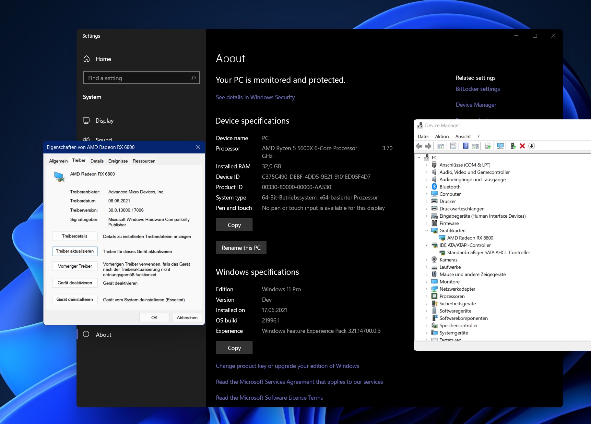Open the Device Manager related settings link
The image size is (591, 424).
(476, 105)
